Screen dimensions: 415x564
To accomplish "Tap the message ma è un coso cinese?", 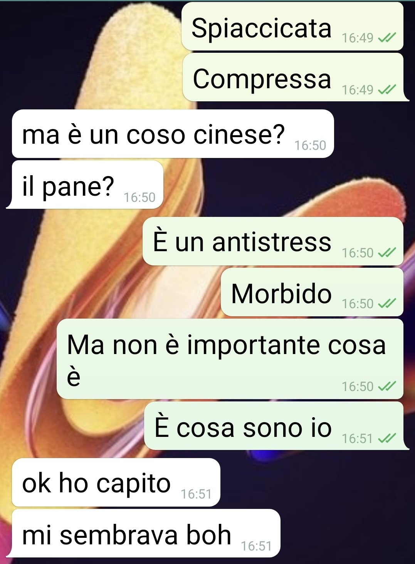I will (x=173, y=134).
